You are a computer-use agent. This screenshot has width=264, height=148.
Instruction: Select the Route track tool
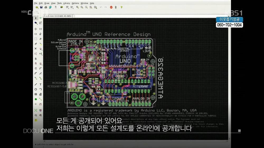point(36,78)
